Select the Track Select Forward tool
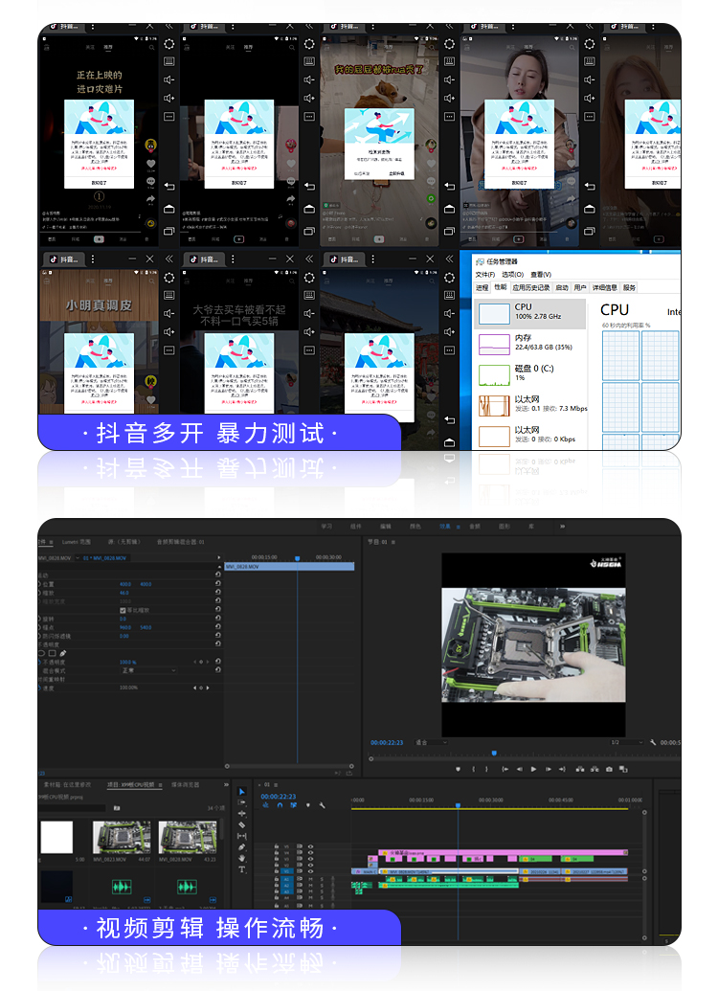Image resolution: width=718 pixels, height=991 pixels. [x=241, y=802]
